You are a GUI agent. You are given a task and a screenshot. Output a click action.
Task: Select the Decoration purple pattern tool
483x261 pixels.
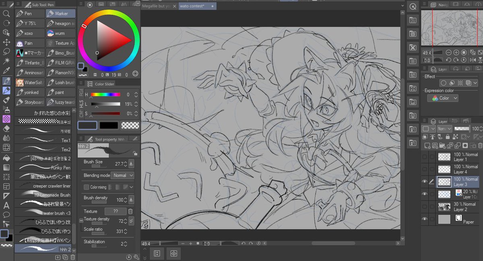pyautogui.click(x=6, y=119)
